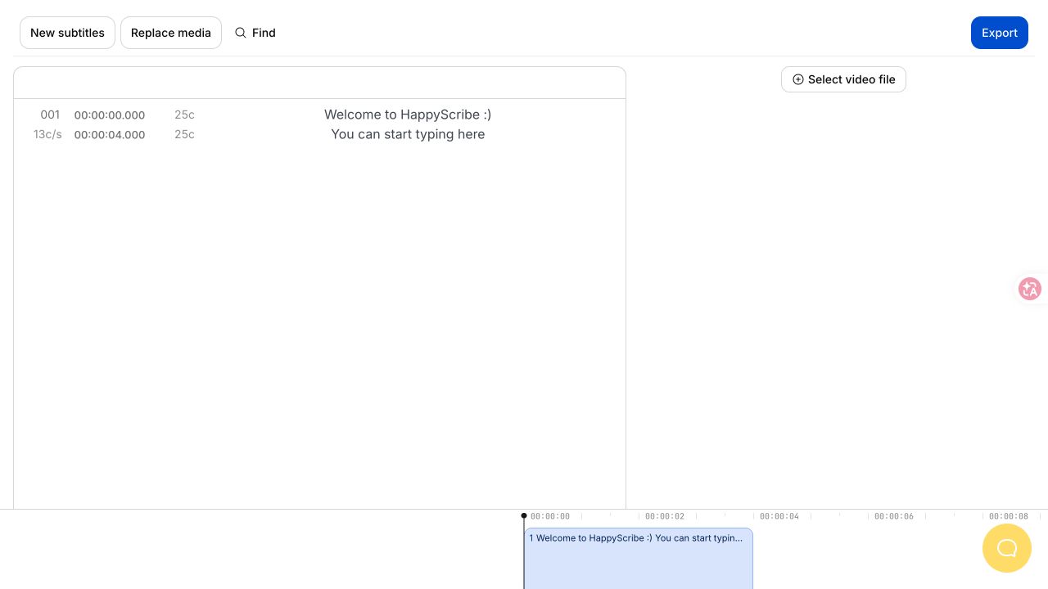This screenshot has height=589, width=1048.
Task: Edit the start timecode 00:00:00.000
Action: 110,115
